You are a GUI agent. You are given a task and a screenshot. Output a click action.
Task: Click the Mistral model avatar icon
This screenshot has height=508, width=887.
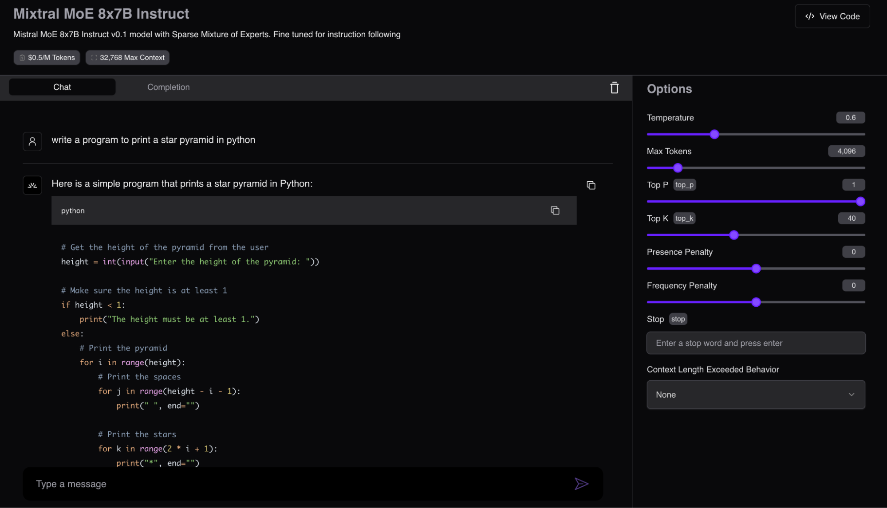tap(32, 185)
